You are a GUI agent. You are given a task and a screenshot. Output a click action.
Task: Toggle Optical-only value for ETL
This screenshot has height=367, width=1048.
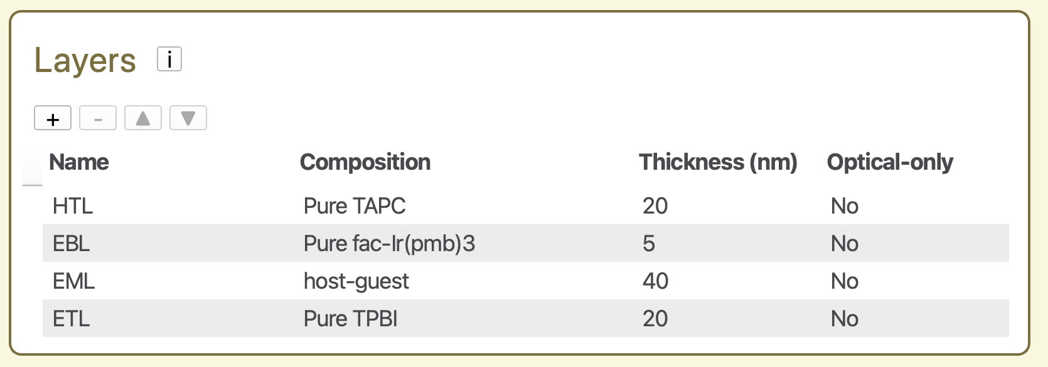[x=845, y=319]
